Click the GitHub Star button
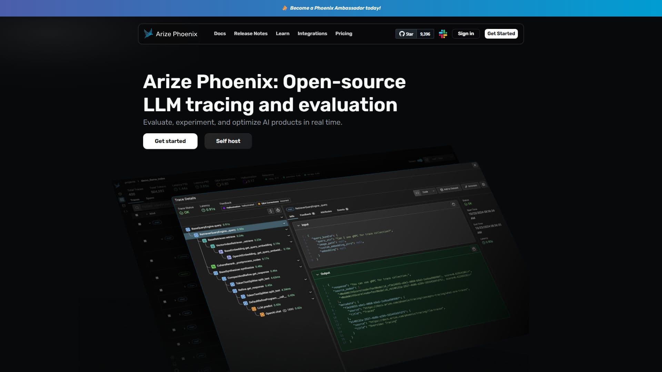The height and width of the screenshot is (372, 662). tap(406, 34)
